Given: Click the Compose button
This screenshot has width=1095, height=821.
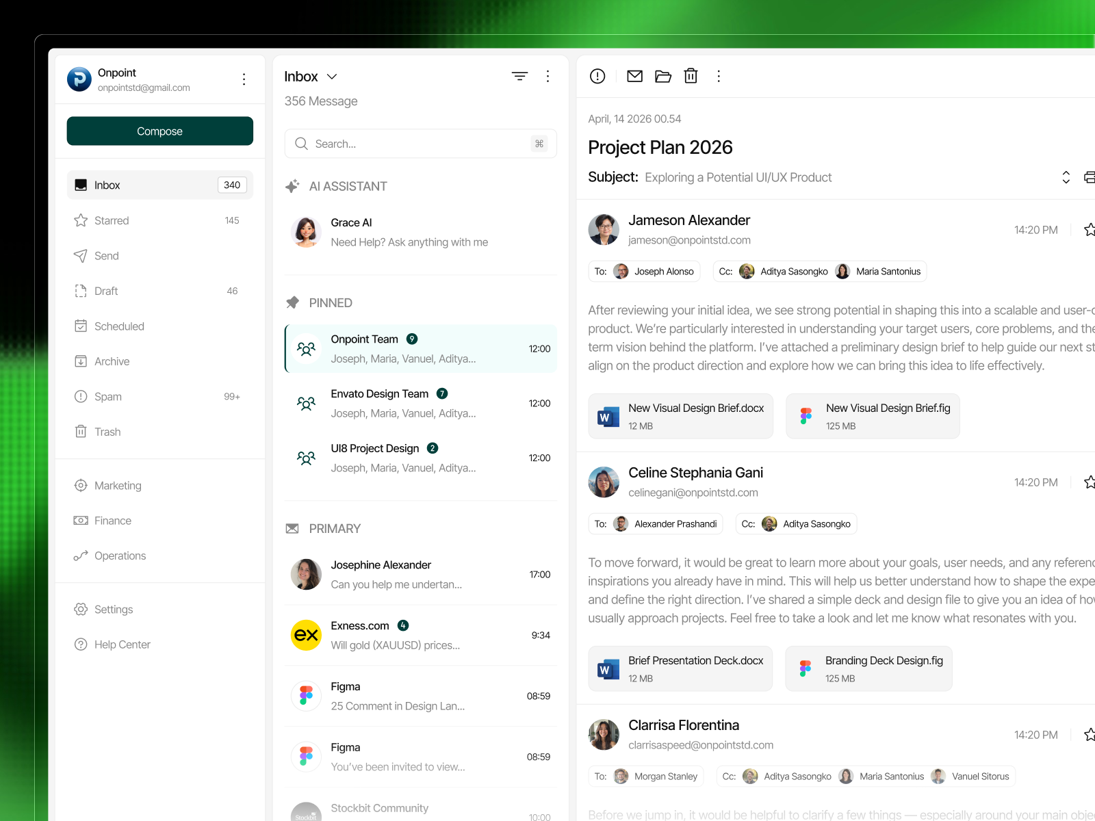Looking at the screenshot, I should click(x=159, y=131).
